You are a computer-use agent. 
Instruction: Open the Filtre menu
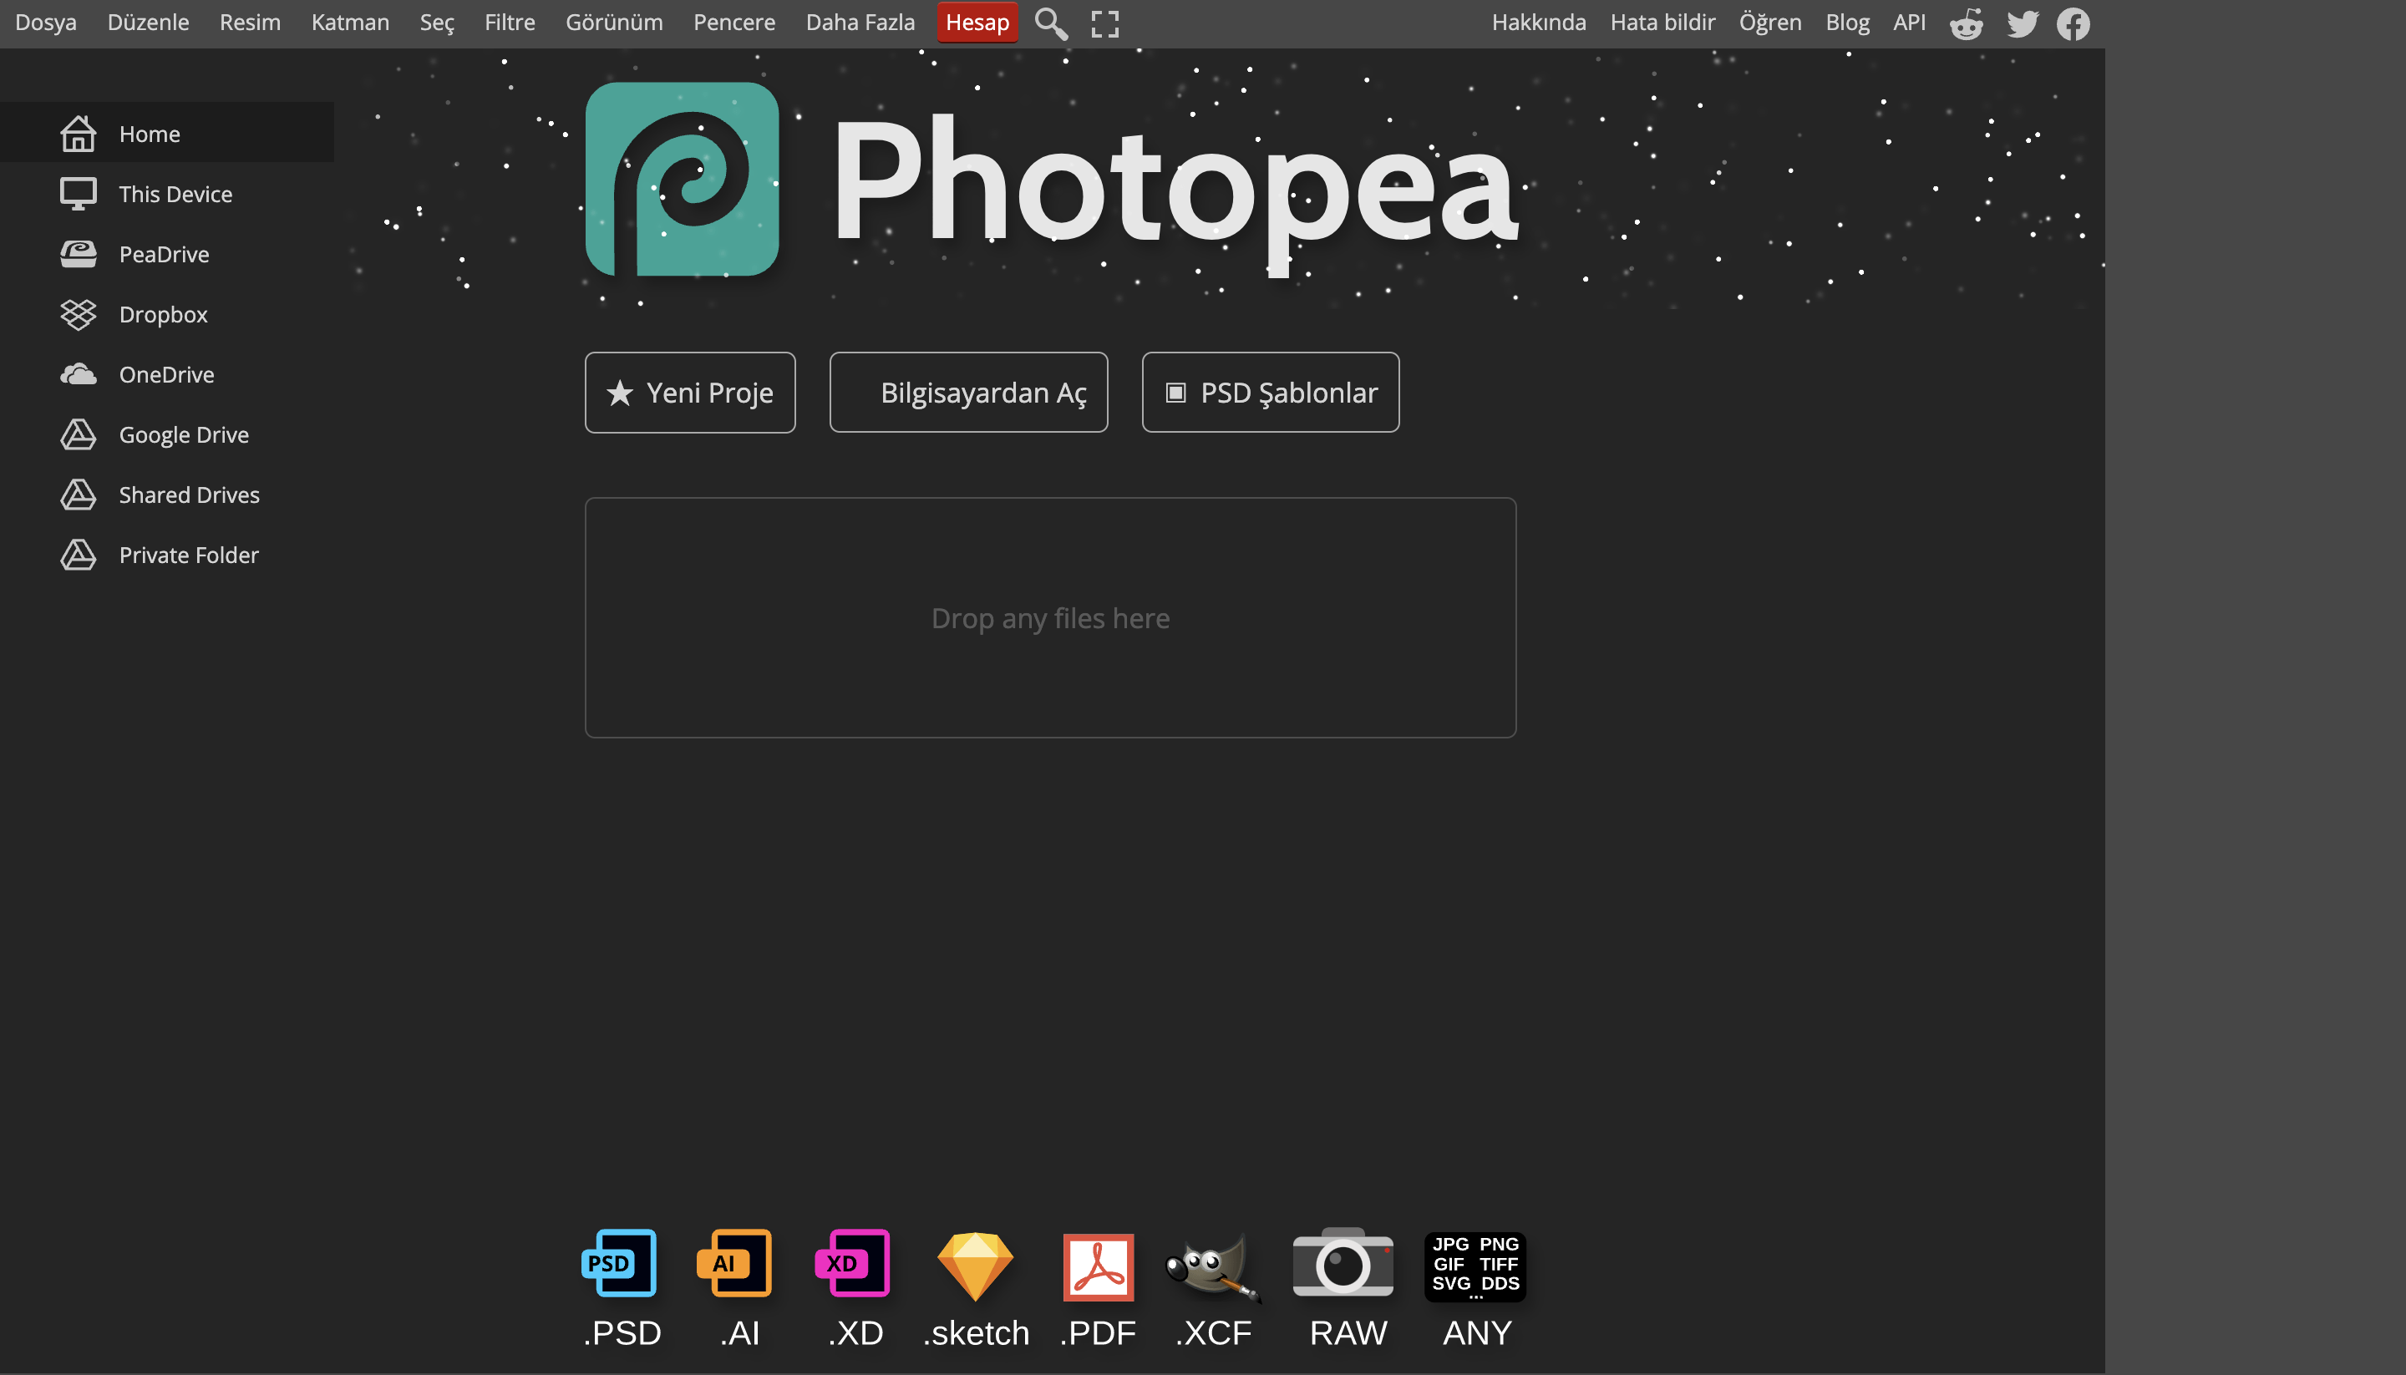(x=509, y=23)
